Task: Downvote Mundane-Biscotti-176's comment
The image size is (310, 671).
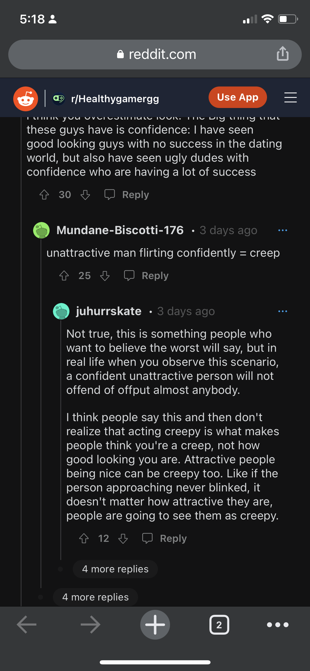Action: (x=105, y=276)
